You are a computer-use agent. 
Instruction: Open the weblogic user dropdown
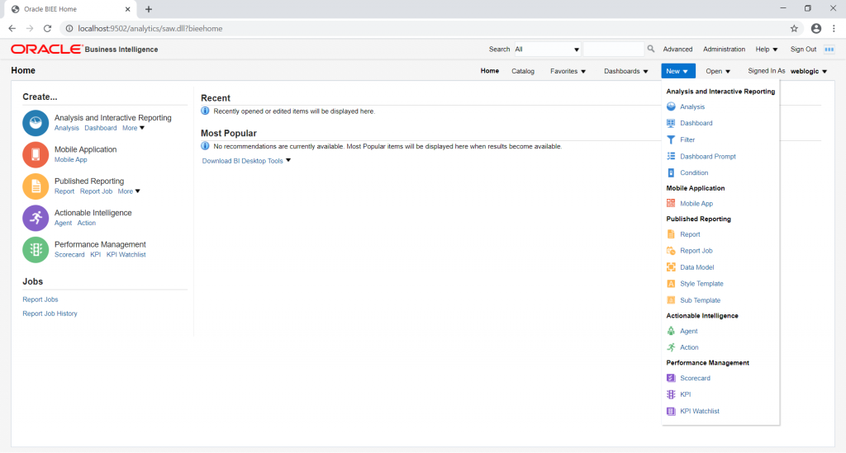pos(809,71)
